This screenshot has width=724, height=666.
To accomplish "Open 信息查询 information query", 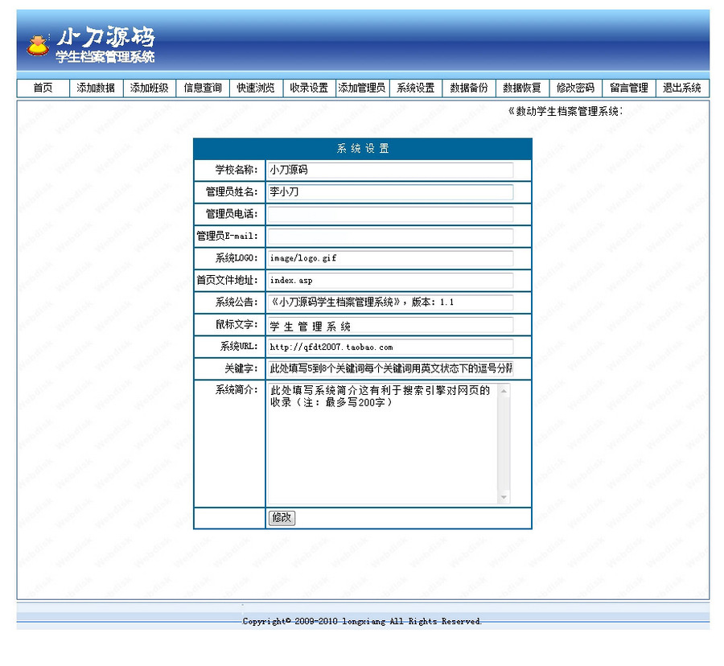I will point(202,88).
